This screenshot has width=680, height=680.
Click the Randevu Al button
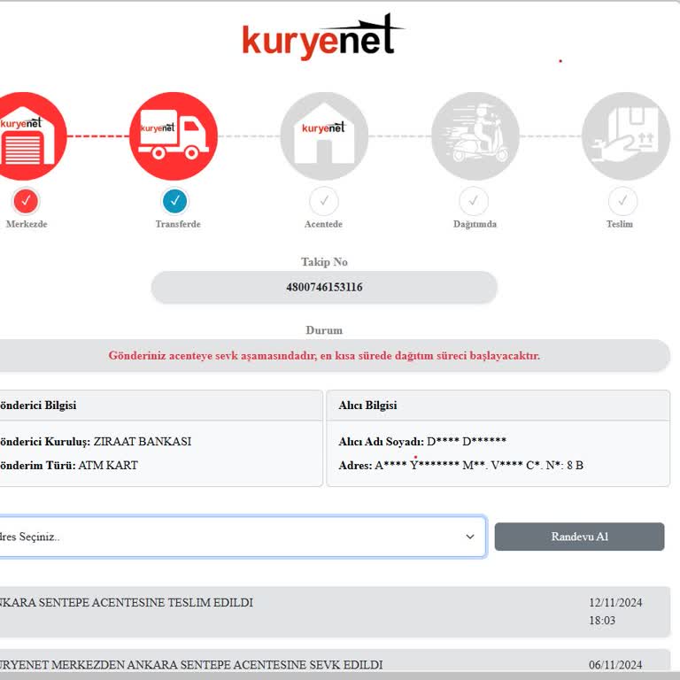tap(579, 537)
